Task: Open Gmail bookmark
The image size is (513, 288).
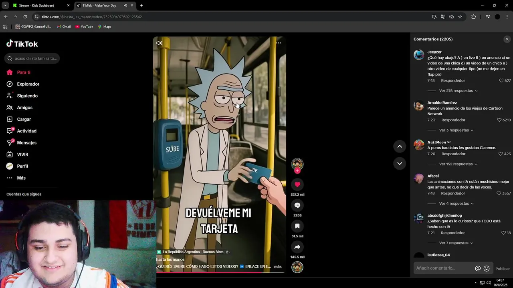Action: tap(64, 27)
